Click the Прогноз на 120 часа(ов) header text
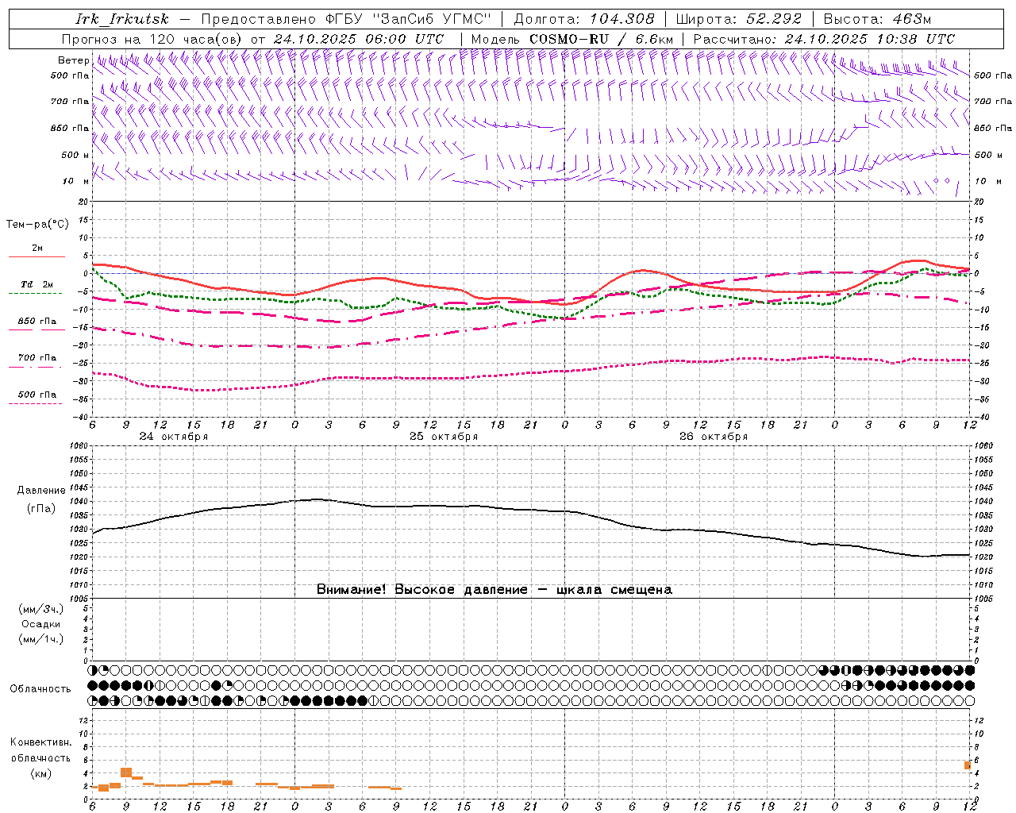Viewport: 1016px width, 813px height. tap(252, 39)
